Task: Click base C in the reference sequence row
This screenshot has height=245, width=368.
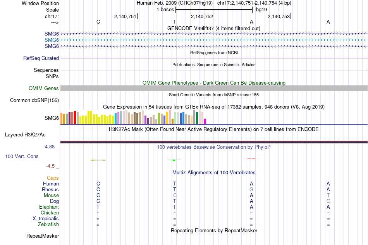Action: coord(98,22)
